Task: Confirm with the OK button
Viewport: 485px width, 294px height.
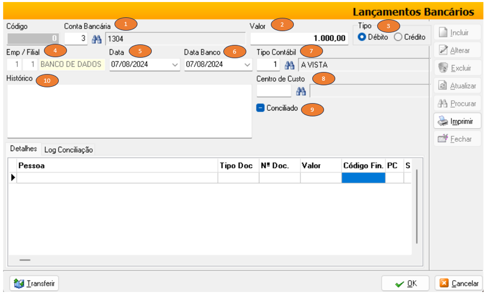Action: point(405,283)
